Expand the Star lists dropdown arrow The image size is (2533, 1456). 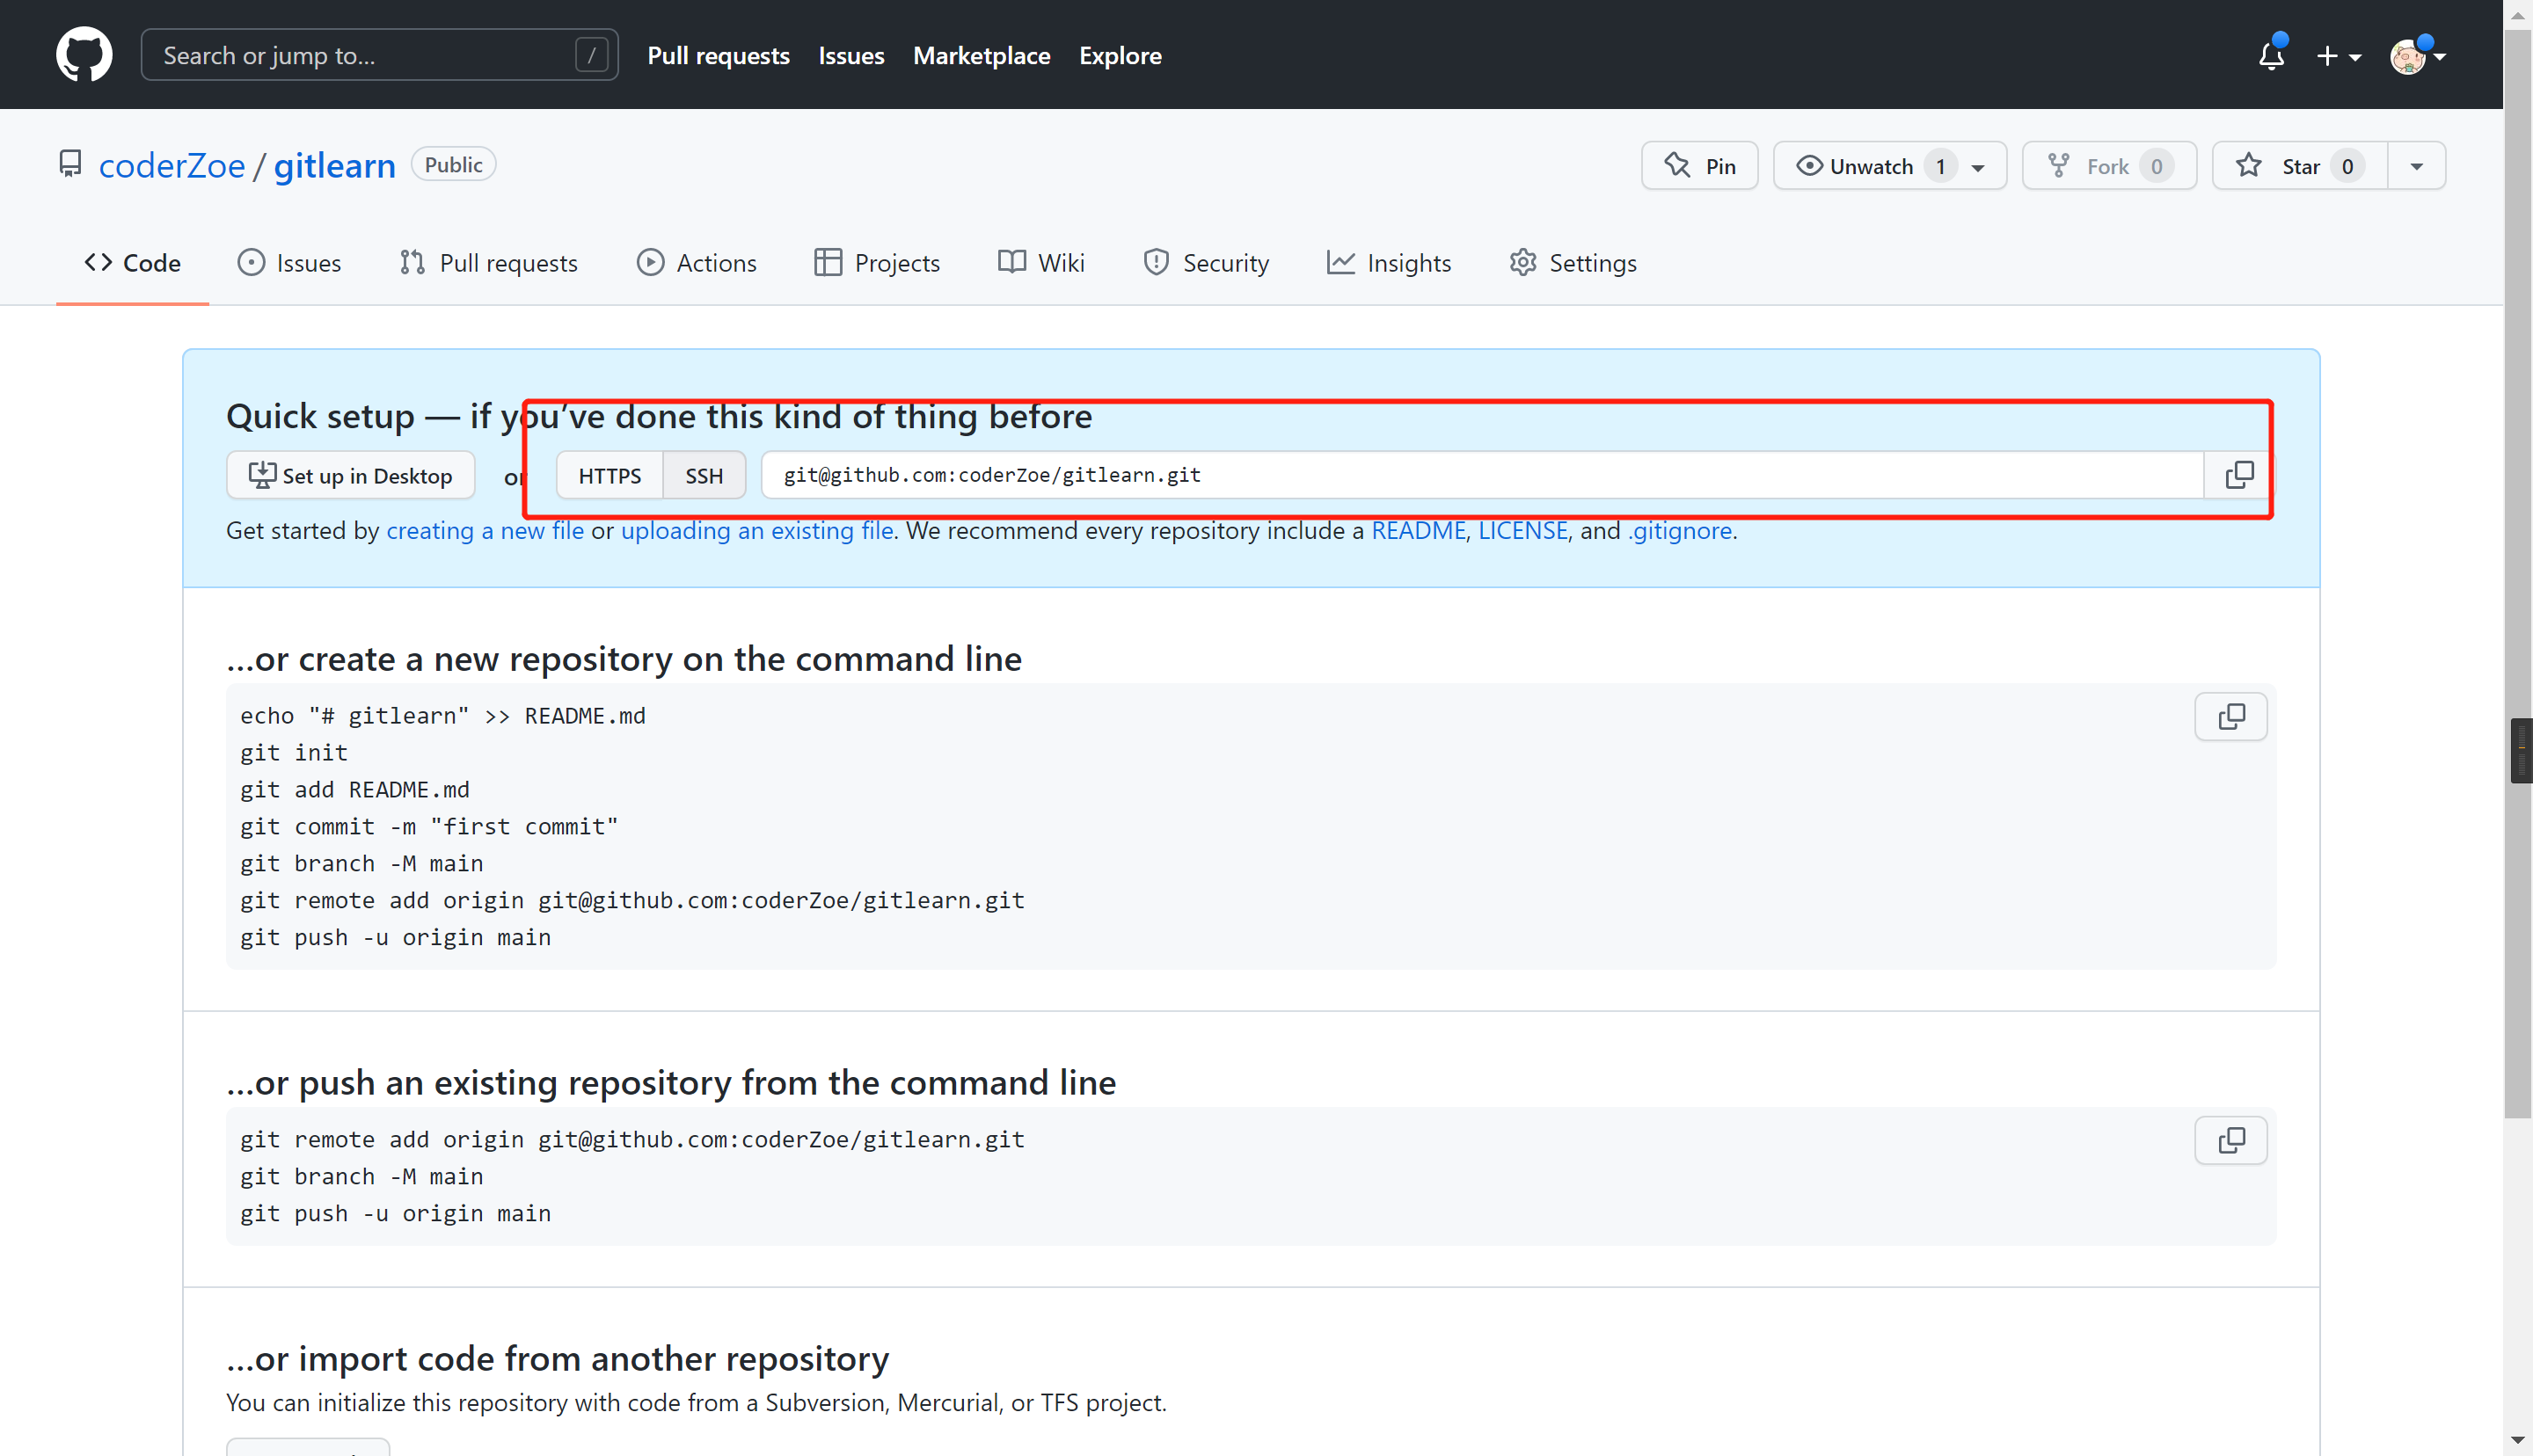[x=2416, y=166]
